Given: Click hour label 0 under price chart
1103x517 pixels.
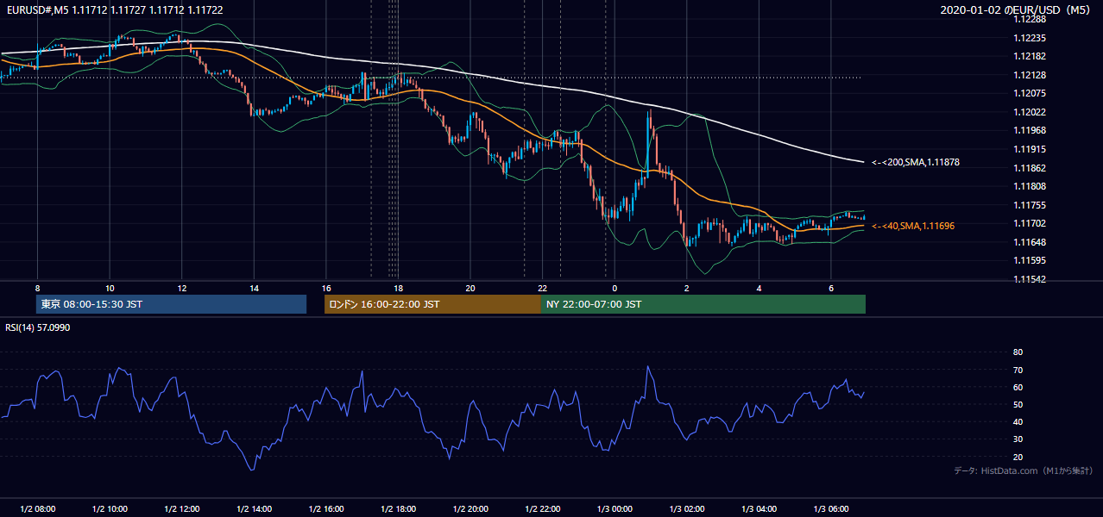Looking at the screenshot, I should click(x=615, y=288).
